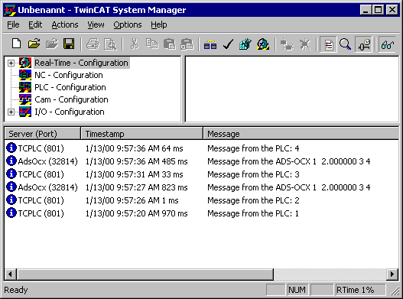403x299 pixels.
Task: Sort by Message column header
Action: click(301, 134)
